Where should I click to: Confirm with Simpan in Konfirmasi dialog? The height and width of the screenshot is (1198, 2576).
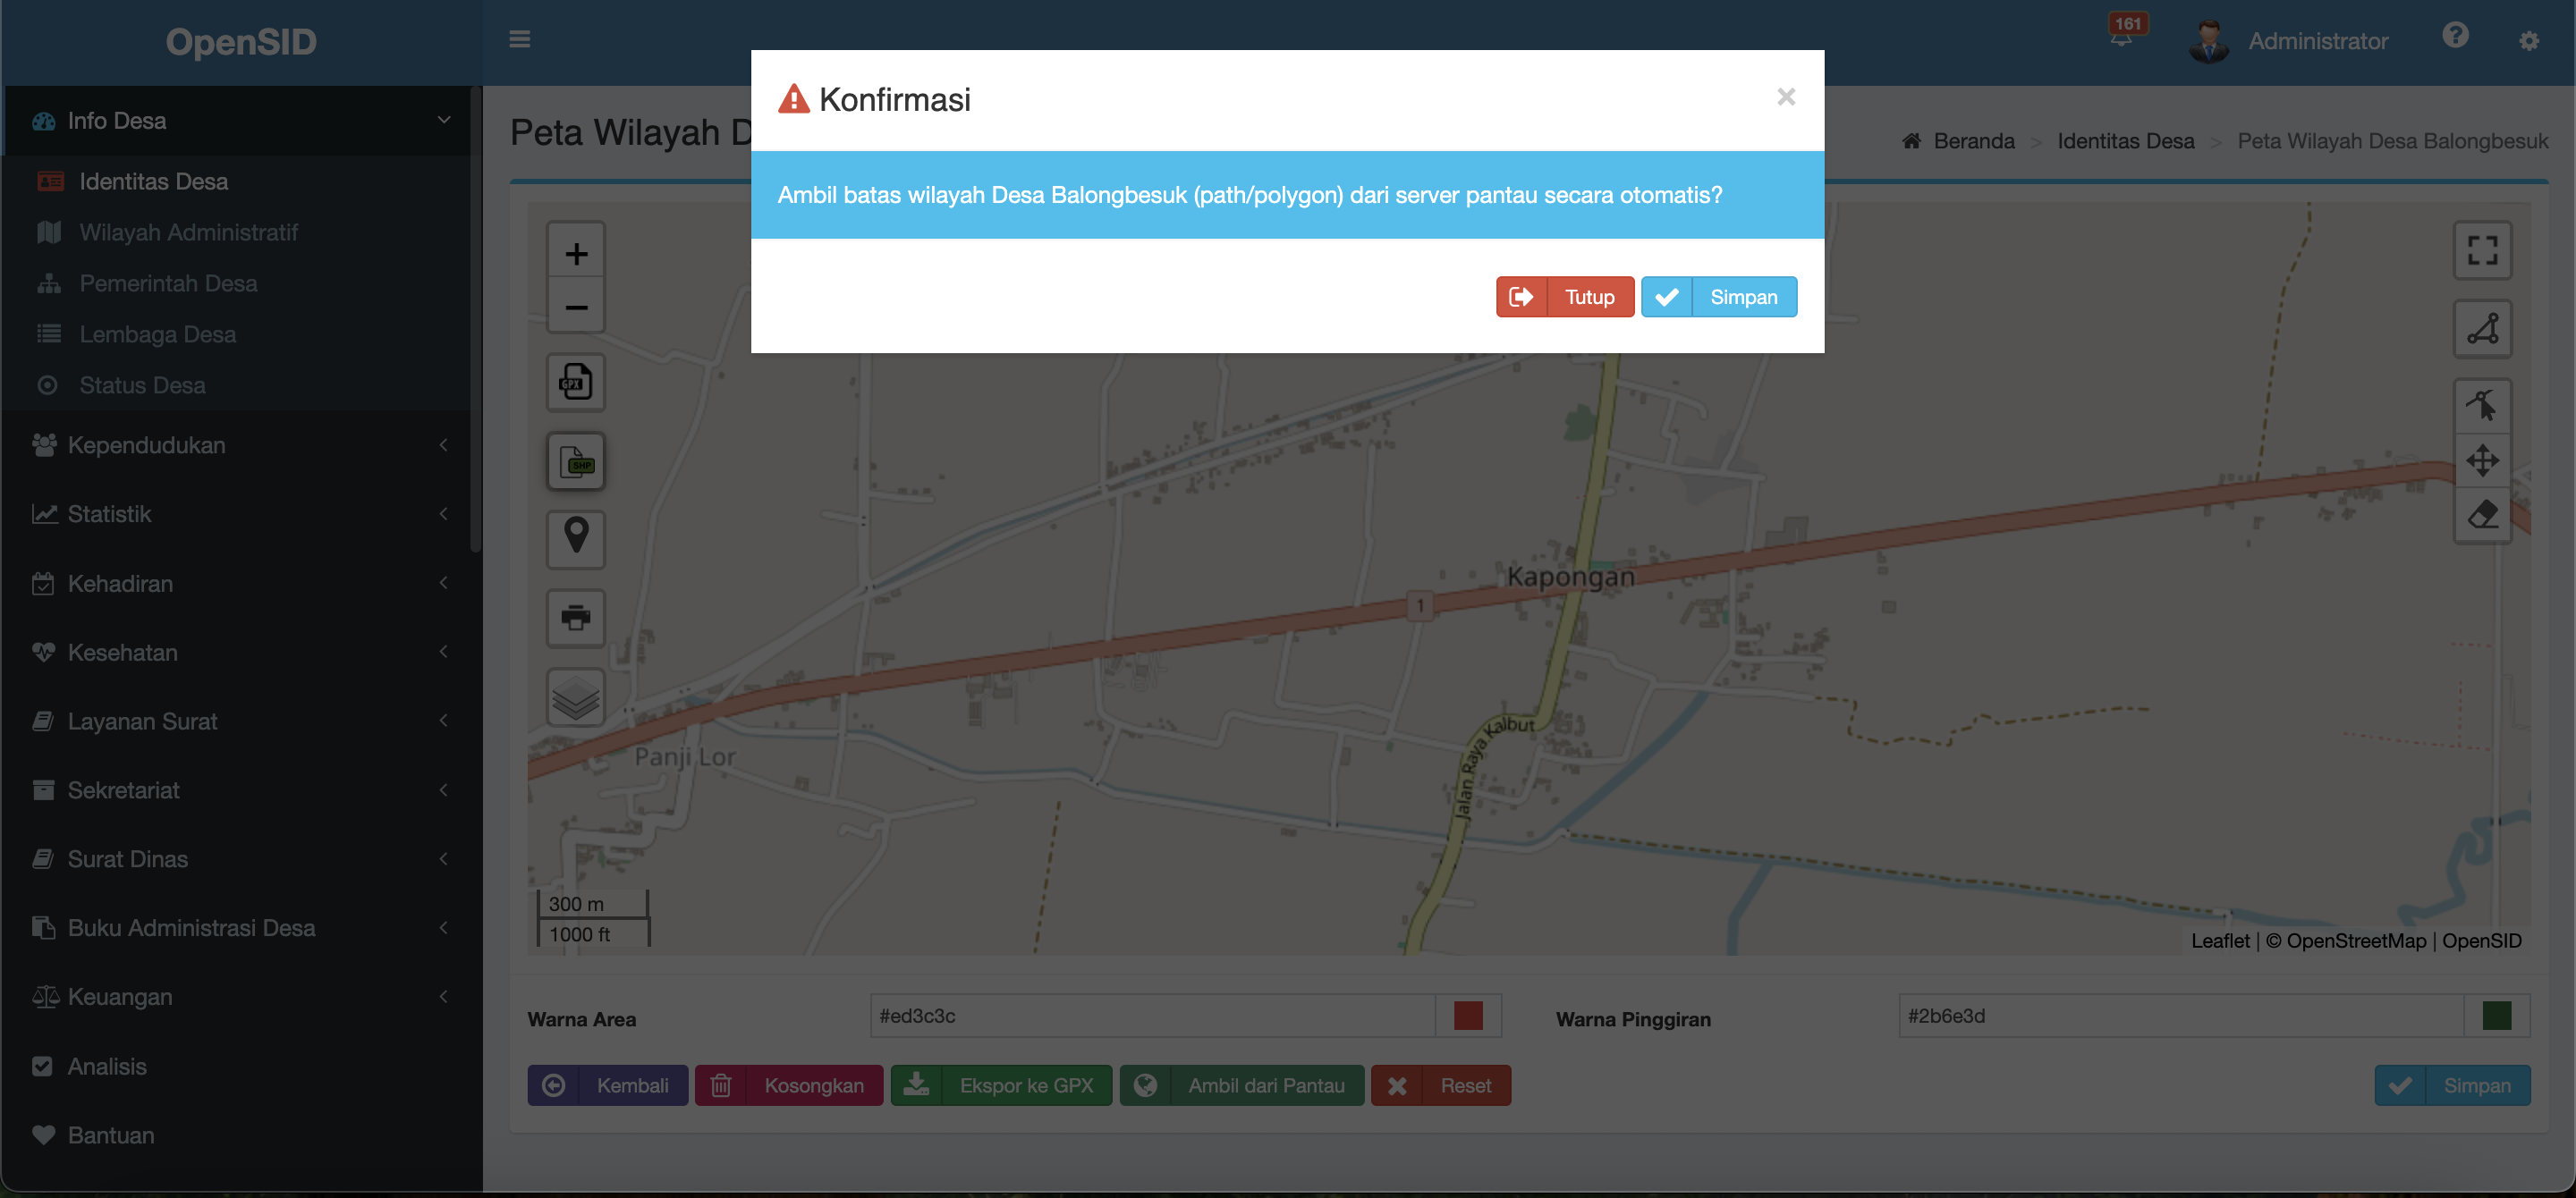pyautogui.click(x=1718, y=297)
